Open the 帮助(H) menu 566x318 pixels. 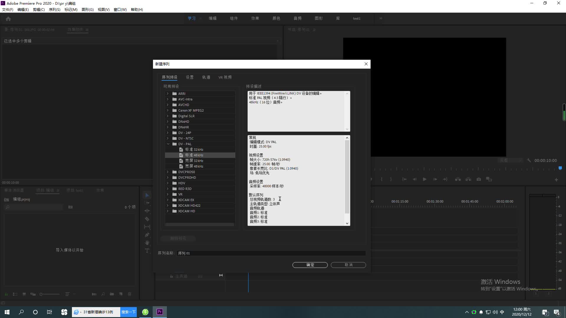pyautogui.click(x=137, y=10)
